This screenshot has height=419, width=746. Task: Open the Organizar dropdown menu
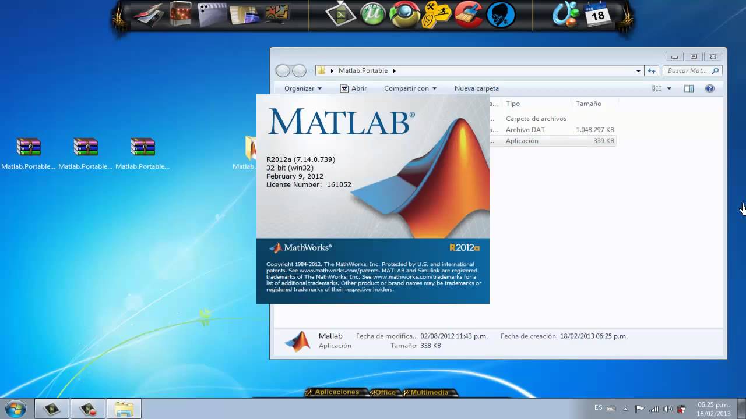coord(303,88)
